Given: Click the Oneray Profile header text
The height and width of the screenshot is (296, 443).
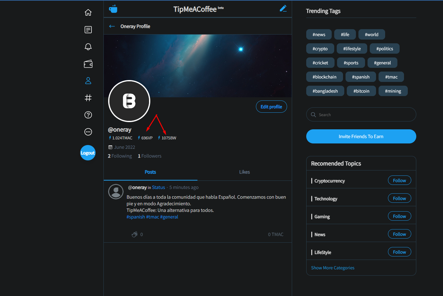Looking at the screenshot, I should pyautogui.click(x=135, y=26).
